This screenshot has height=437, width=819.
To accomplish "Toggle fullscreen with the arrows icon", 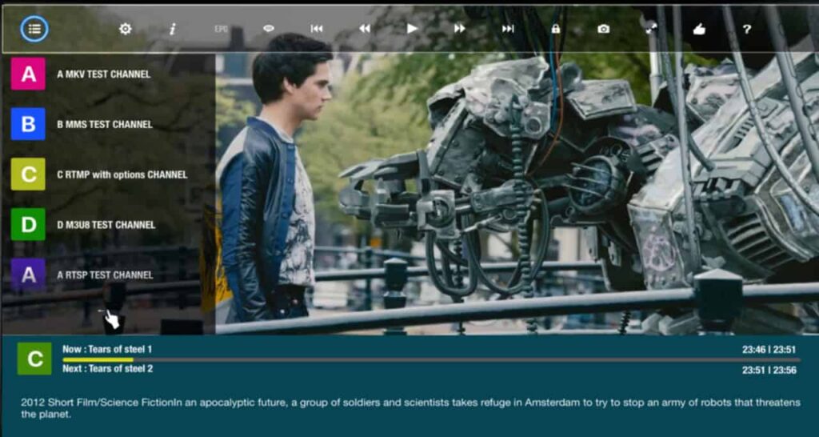I will tap(651, 30).
